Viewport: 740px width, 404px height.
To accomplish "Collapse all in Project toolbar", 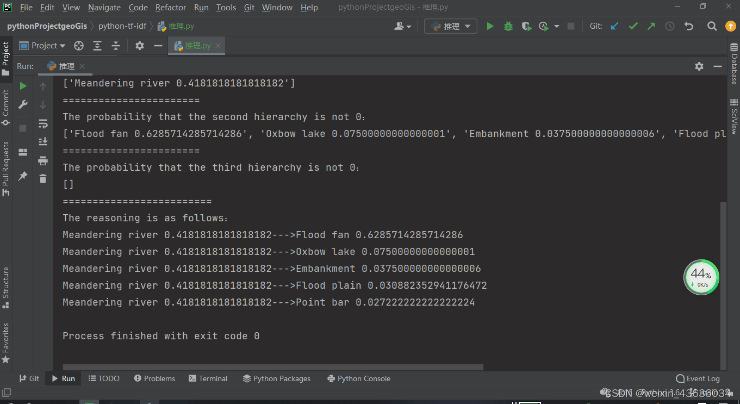I will 116,46.
